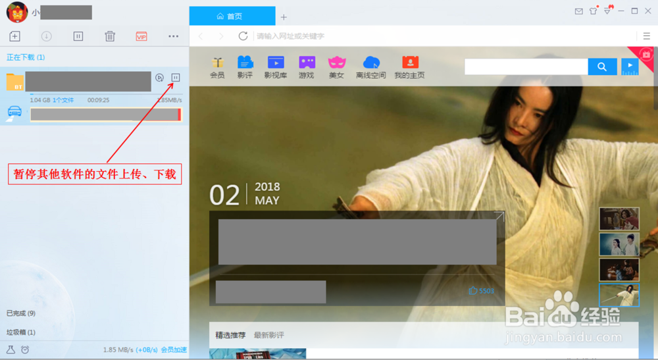658x360 pixels.
Task: Open a new browser tab with plus
Action: point(284,17)
